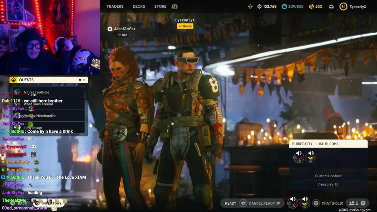This screenshot has height=212, width=377.
Task: Click the BACK button prompt
Action: 19,203
